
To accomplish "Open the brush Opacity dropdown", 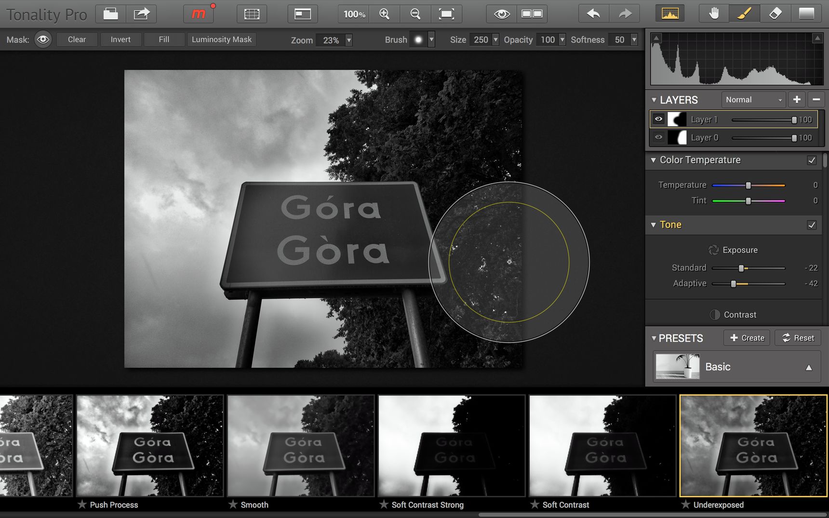I will click(x=562, y=40).
